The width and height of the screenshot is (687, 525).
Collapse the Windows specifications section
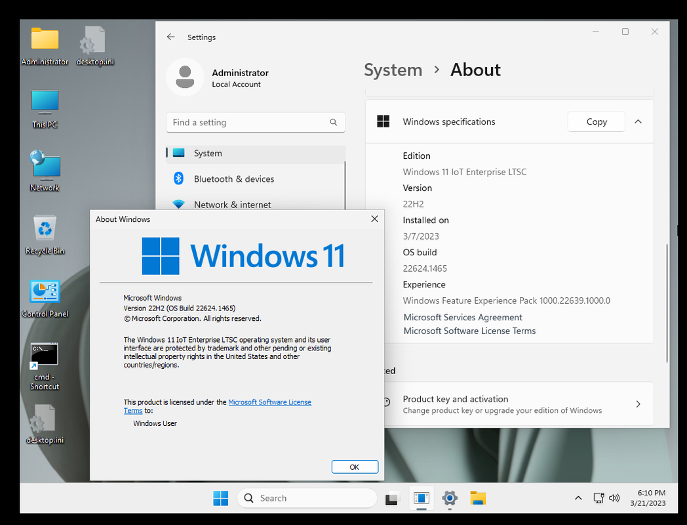pyautogui.click(x=638, y=121)
